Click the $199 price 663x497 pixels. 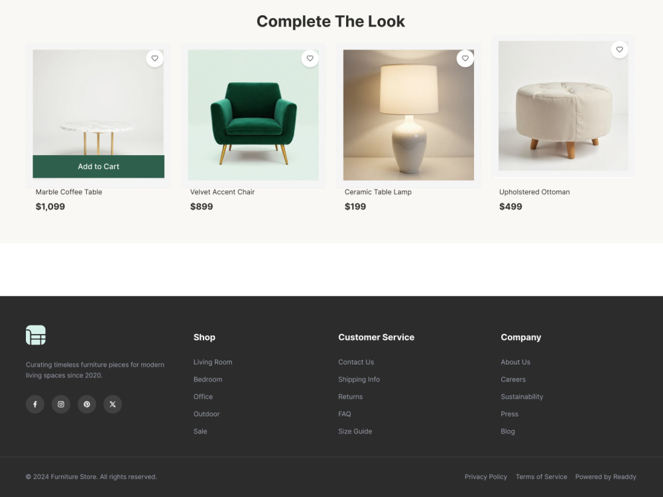[x=355, y=207]
